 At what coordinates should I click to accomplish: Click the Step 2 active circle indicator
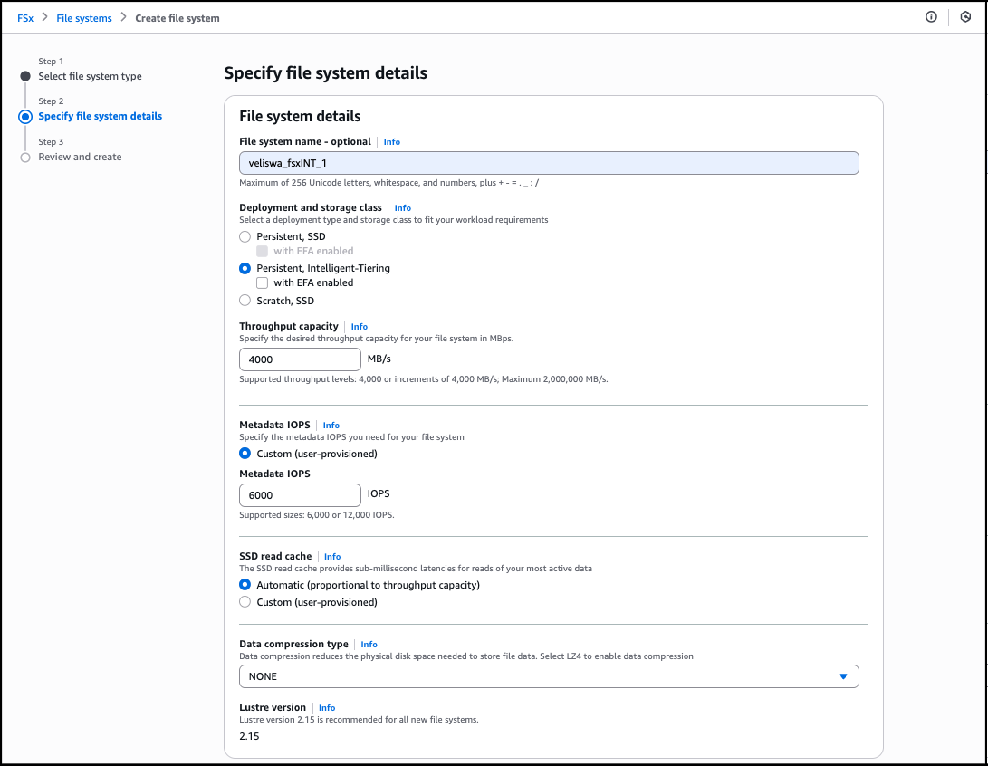pyautogui.click(x=25, y=117)
